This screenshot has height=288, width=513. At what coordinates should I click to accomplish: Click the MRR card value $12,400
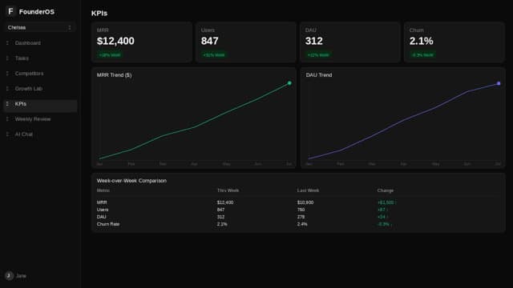115,41
